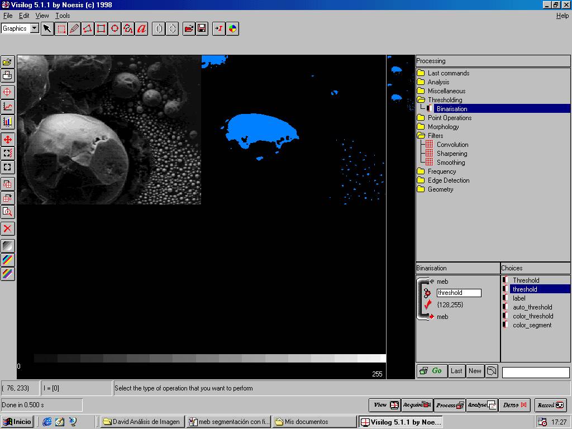
Task: Select the arrow pointer tool
Action: (x=47, y=28)
